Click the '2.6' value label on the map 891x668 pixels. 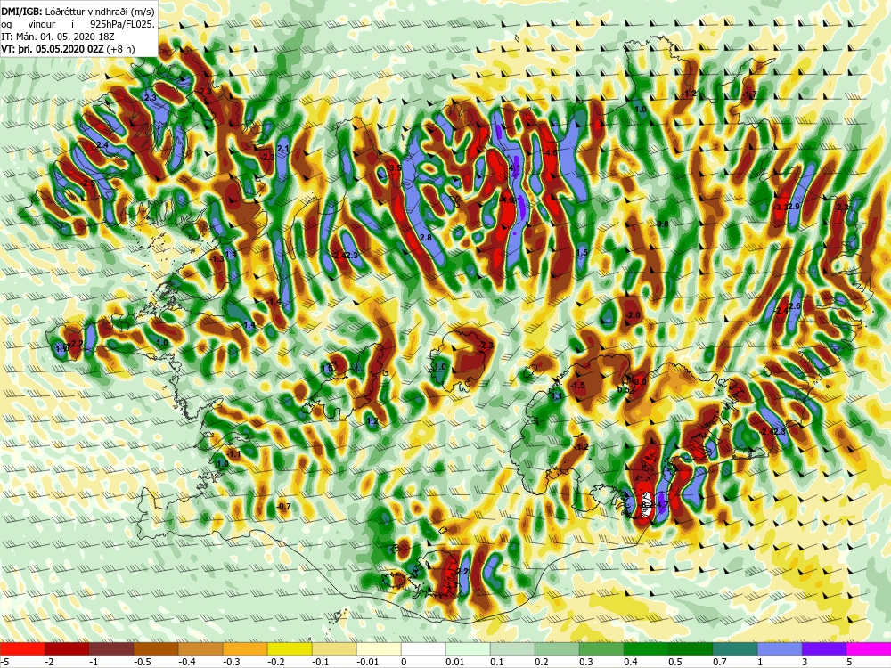[795, 306]
